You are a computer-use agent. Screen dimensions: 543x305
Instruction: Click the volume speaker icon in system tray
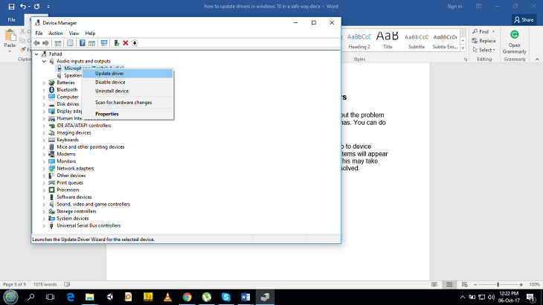click(491, 297)
